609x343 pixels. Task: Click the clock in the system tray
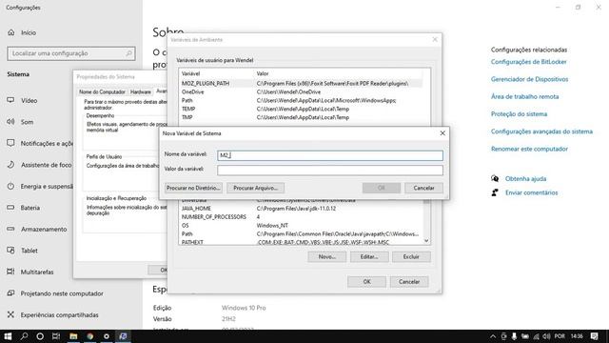pyautogui.click(x=577, y=336)
